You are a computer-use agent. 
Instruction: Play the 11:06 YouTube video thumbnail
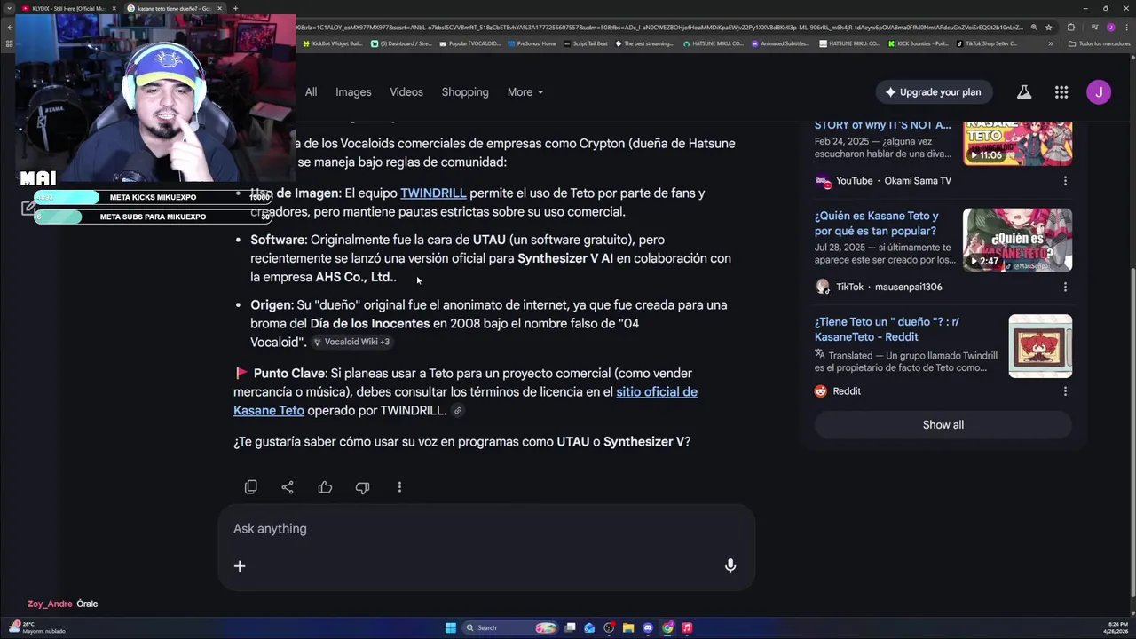(x=1017, y=143)
